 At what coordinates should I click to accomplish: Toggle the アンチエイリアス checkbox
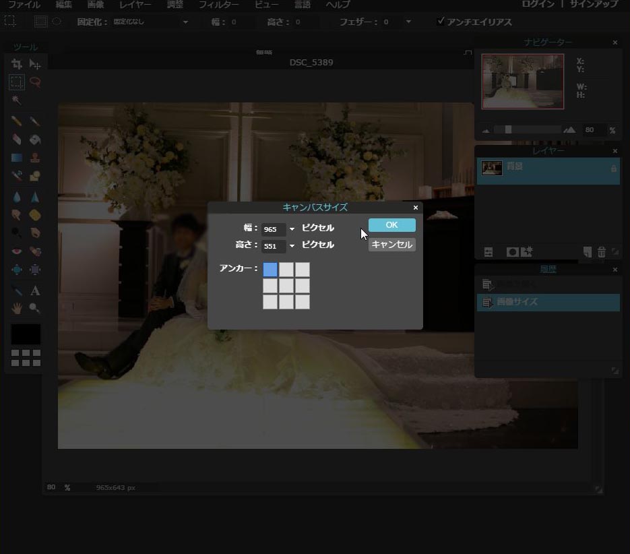click(441, 22)
